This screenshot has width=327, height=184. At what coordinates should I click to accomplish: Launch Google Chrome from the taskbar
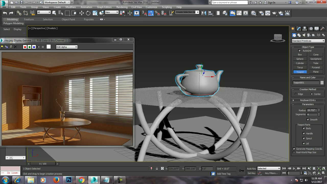coord(81,180)
